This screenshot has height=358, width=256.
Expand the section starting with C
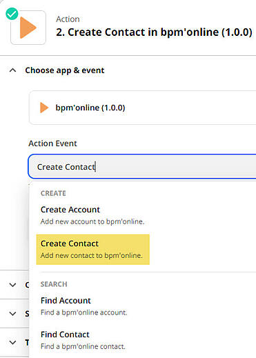(13, 285)
